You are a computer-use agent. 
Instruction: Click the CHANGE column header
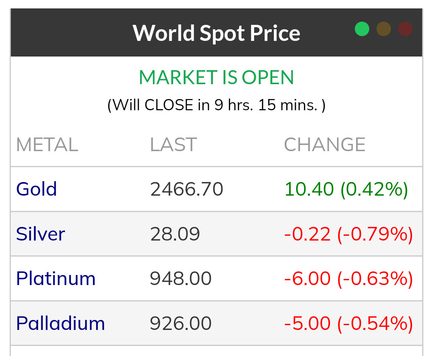click(x=325, y=145)
